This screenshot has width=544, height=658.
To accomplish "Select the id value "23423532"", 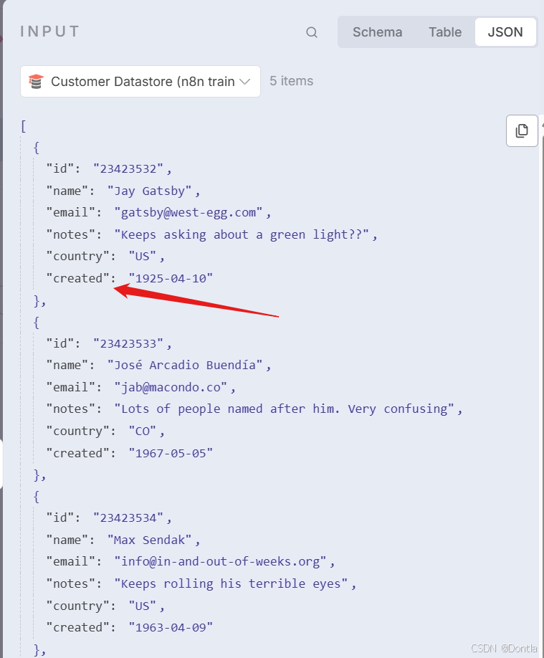I will pos(128,168).
